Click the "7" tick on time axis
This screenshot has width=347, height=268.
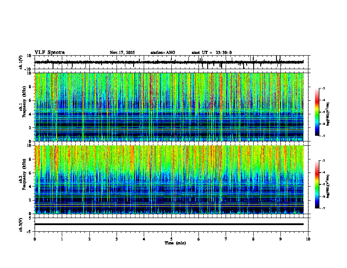226,239
